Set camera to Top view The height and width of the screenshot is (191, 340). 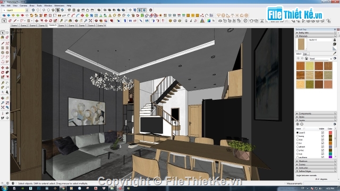point(74,10)
